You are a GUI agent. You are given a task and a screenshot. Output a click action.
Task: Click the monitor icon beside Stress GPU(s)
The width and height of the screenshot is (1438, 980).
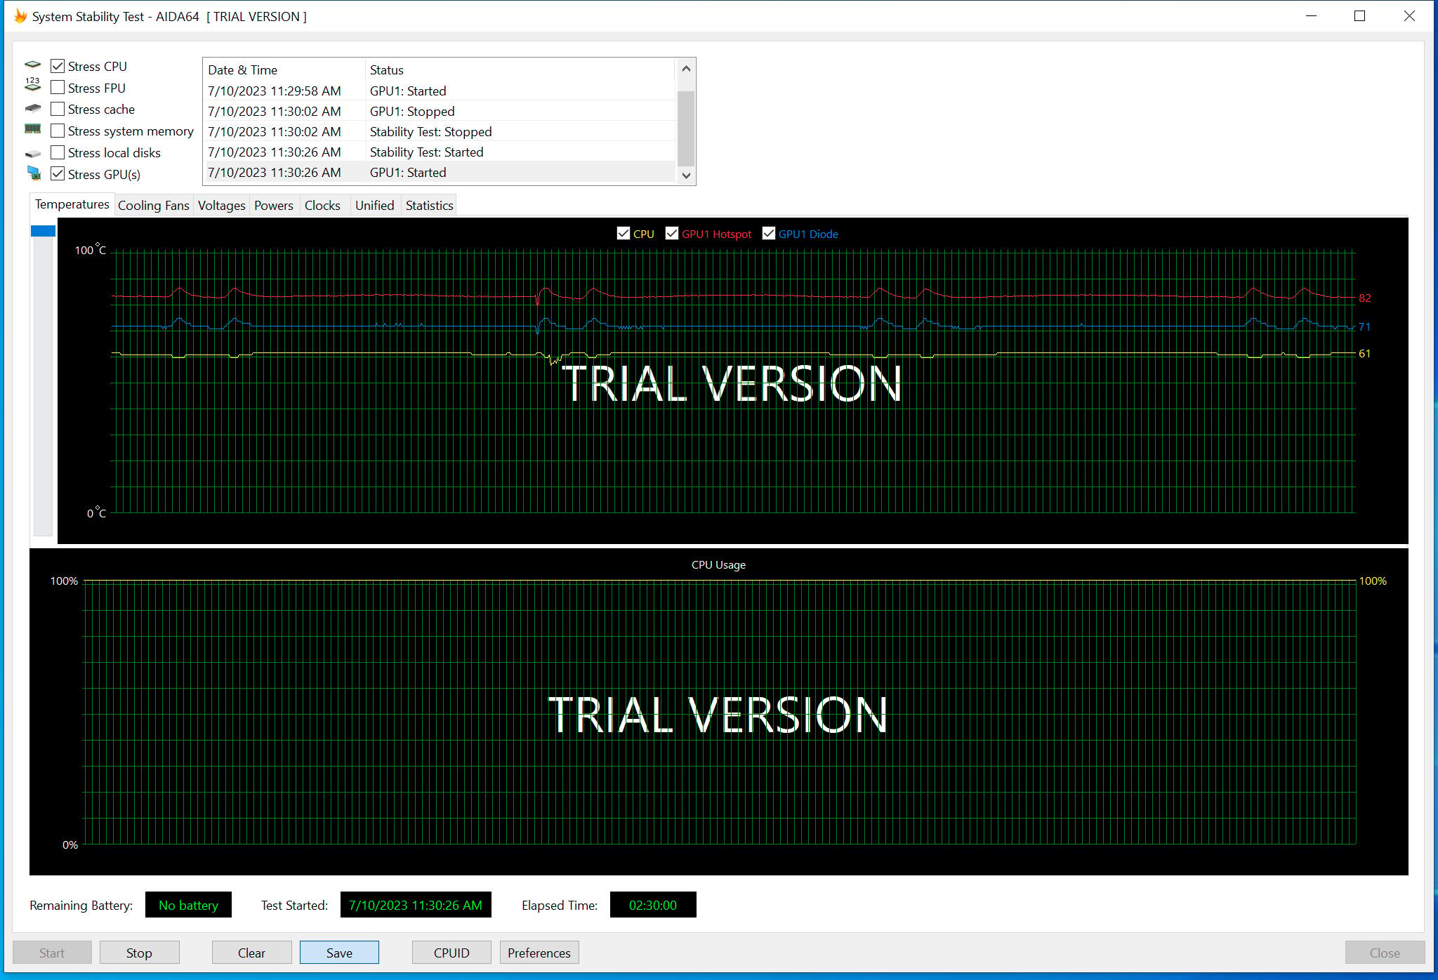click(x=34, y=173)
